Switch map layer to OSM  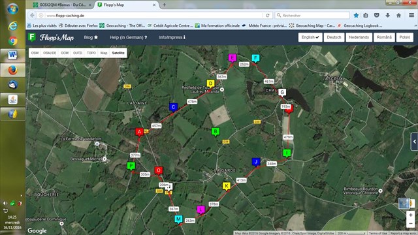(x=35, y=53)
